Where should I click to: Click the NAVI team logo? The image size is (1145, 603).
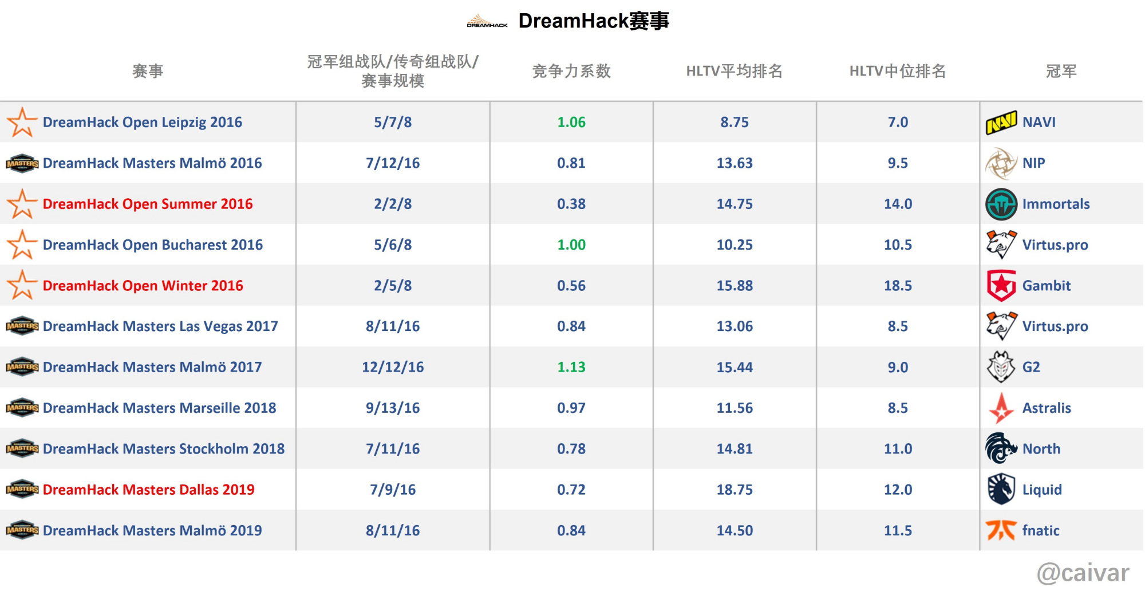(1001, 123)
